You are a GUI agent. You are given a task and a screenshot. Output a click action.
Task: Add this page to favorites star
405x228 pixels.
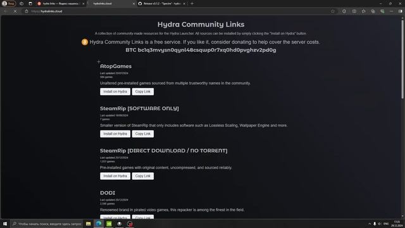(333, 11)
